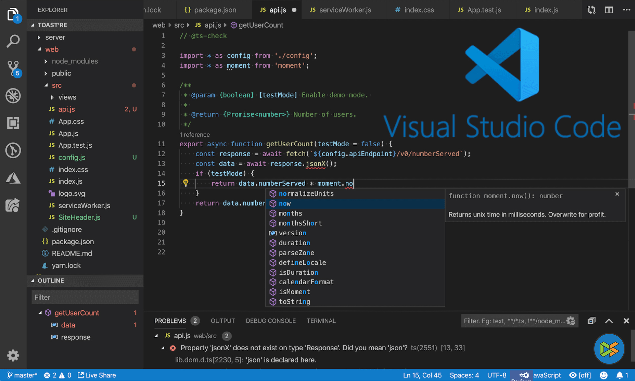
Task: Open the Debug view icon
Action: coord(13,96)
